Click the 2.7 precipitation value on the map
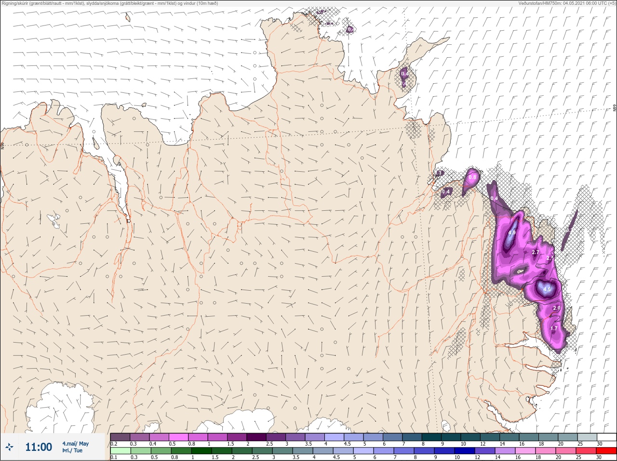This screenshot has width=617, height=461. [535, 252]
